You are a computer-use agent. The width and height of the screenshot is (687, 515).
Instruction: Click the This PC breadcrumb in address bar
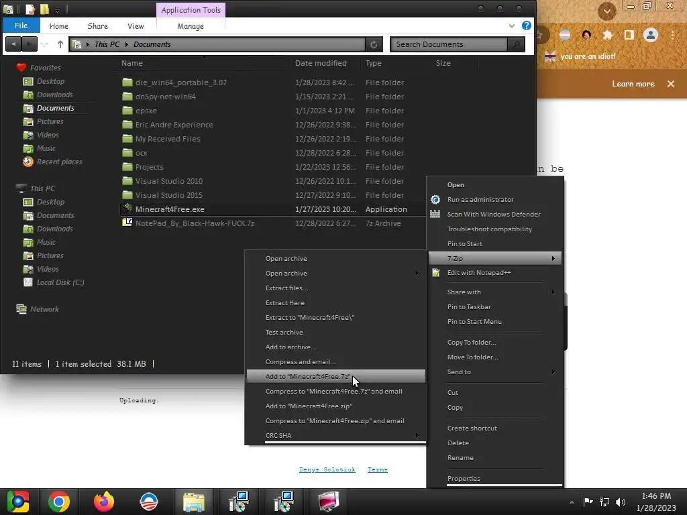(x=107, y=44)
